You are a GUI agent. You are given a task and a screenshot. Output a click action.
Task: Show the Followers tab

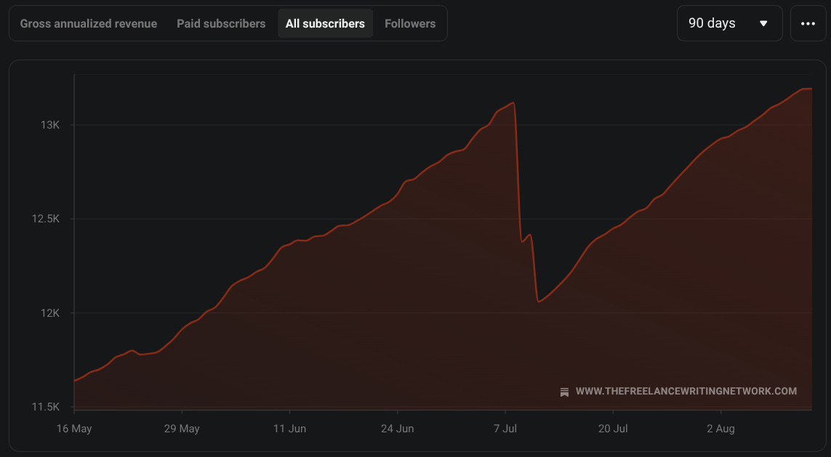click(x=410, y=23)
